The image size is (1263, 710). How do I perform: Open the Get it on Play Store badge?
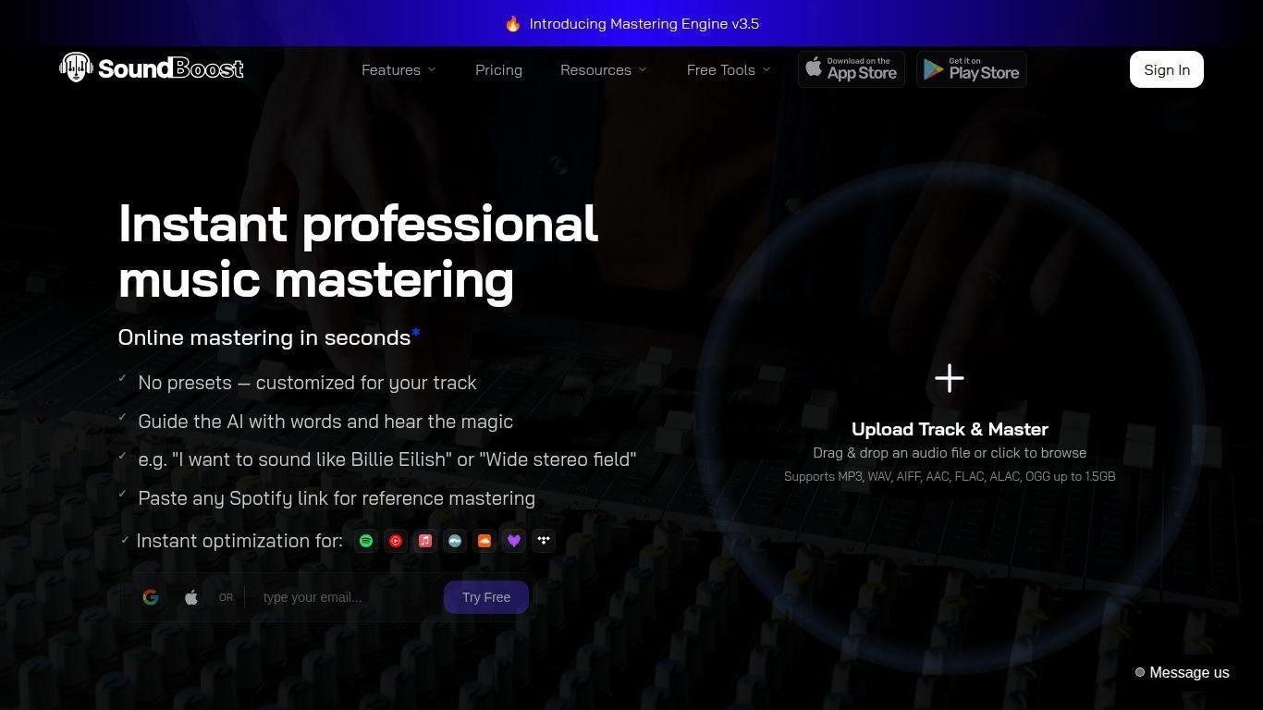click(x=971, y=69)
